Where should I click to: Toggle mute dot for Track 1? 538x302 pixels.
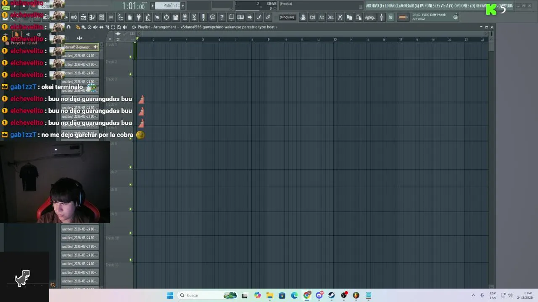click(130, 57)
